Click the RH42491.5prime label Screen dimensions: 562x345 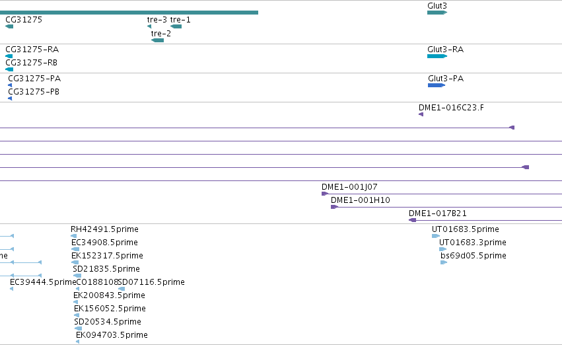[x=104, y=229]
